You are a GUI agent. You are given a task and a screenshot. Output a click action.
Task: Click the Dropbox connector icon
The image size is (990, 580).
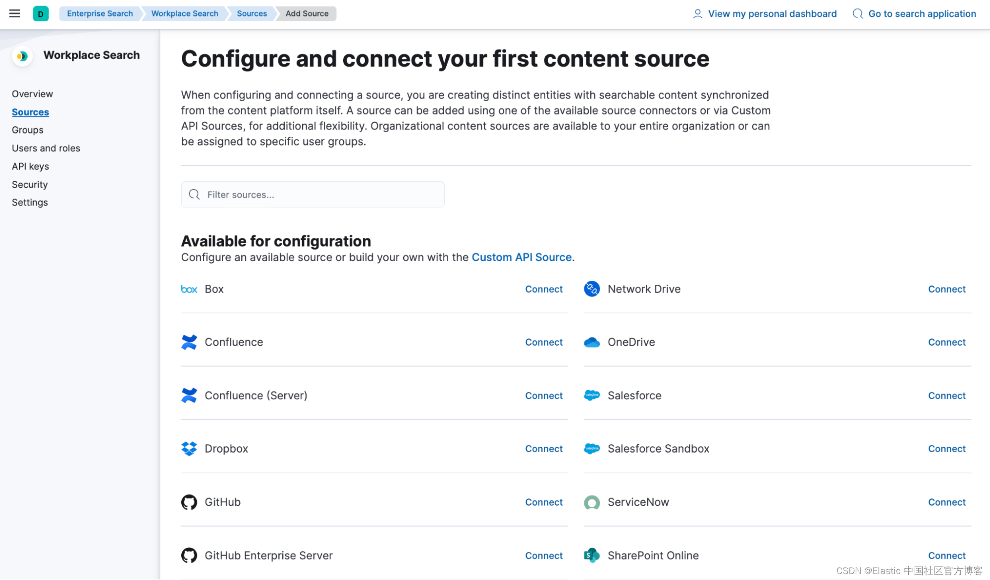click(x=189, y=448)
